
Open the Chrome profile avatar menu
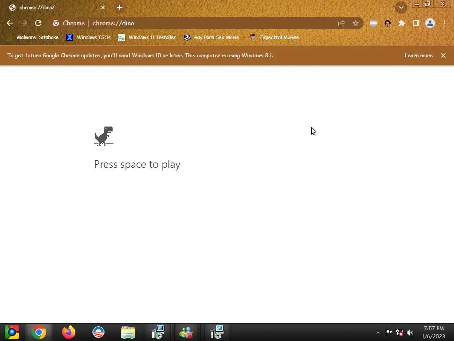(430, 23)
